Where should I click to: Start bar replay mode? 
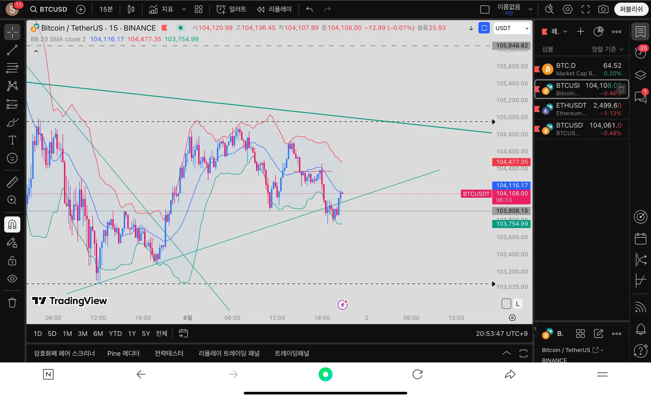coord(274,9)
